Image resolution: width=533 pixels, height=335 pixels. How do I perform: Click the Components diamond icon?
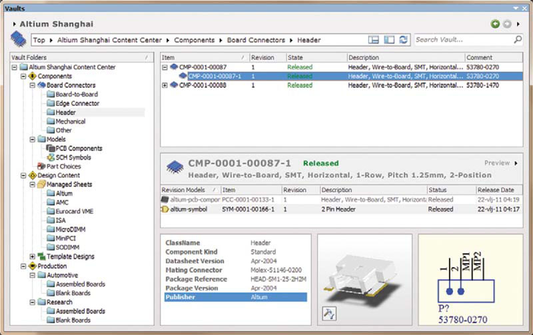click(32, 76)
